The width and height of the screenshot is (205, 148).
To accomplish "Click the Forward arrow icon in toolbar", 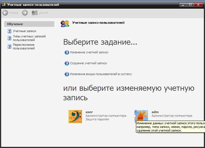I will (25, 13).
